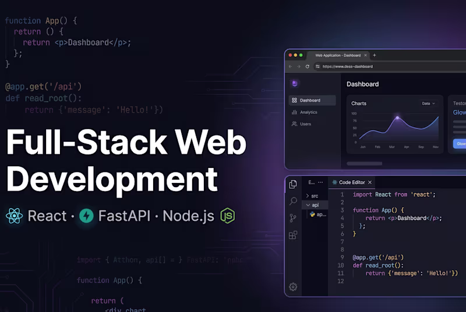Click the Charts card title

(x=359, y=103)
